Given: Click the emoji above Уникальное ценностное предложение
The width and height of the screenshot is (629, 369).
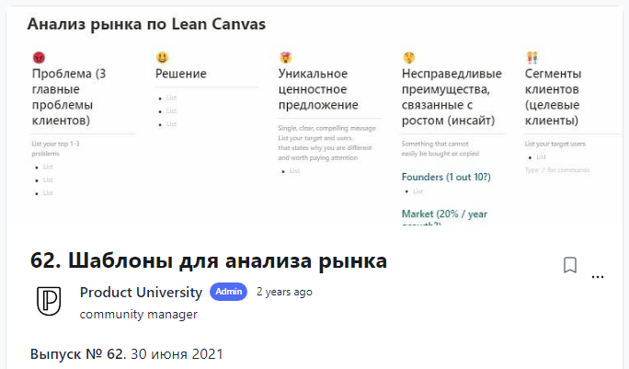Looking at the screenshot, I should coord(285,58).
